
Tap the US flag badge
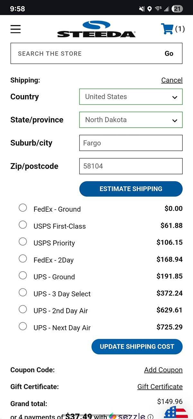176,413
